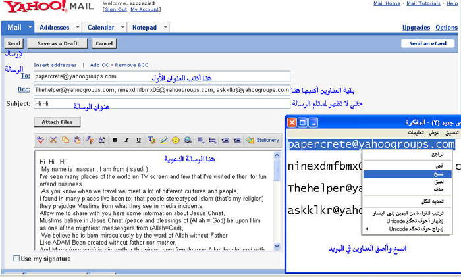Run the spell check tool in the editor toolbar
The width and height of the screenshot is (461, 277).
[40, 140]
